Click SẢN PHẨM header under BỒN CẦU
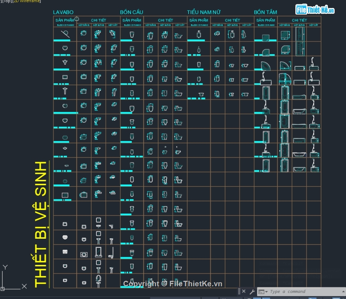The height and width of the screenshot is (299, 346). pos(132,20)
